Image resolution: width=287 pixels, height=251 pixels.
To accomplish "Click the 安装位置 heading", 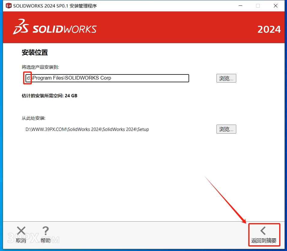I will click(35, 53).
